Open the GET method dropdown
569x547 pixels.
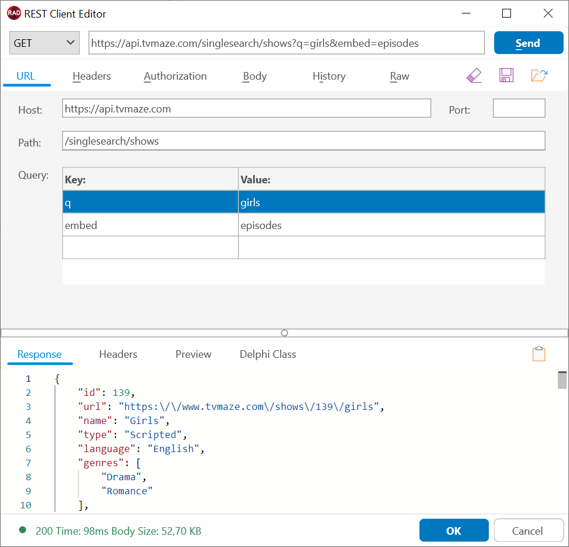(45, 43)
